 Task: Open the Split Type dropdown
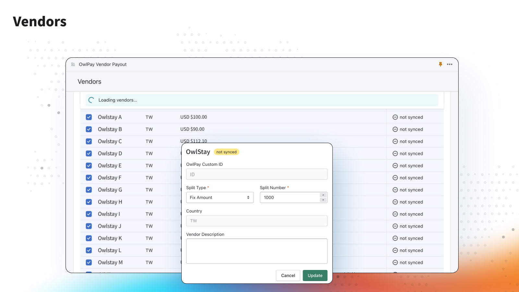click(x=220, y=197)
